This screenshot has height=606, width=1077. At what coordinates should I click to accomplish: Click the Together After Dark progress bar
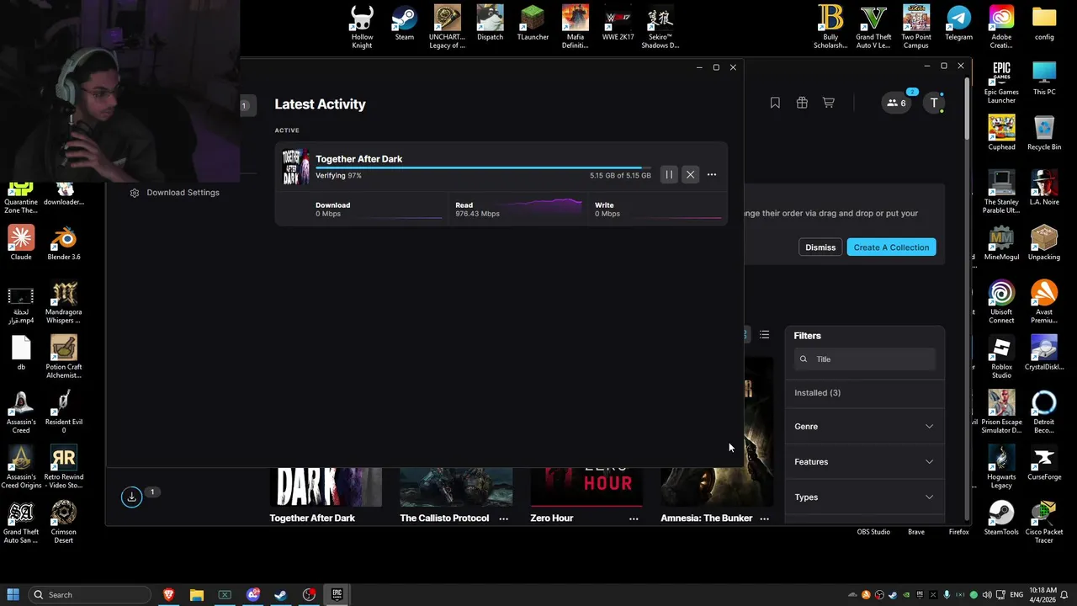pyautogui.click(x=483, y=168)
